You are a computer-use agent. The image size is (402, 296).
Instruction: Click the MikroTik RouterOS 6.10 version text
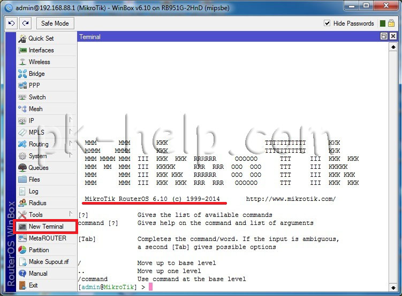pyautogui.click(x=152, y=199)
